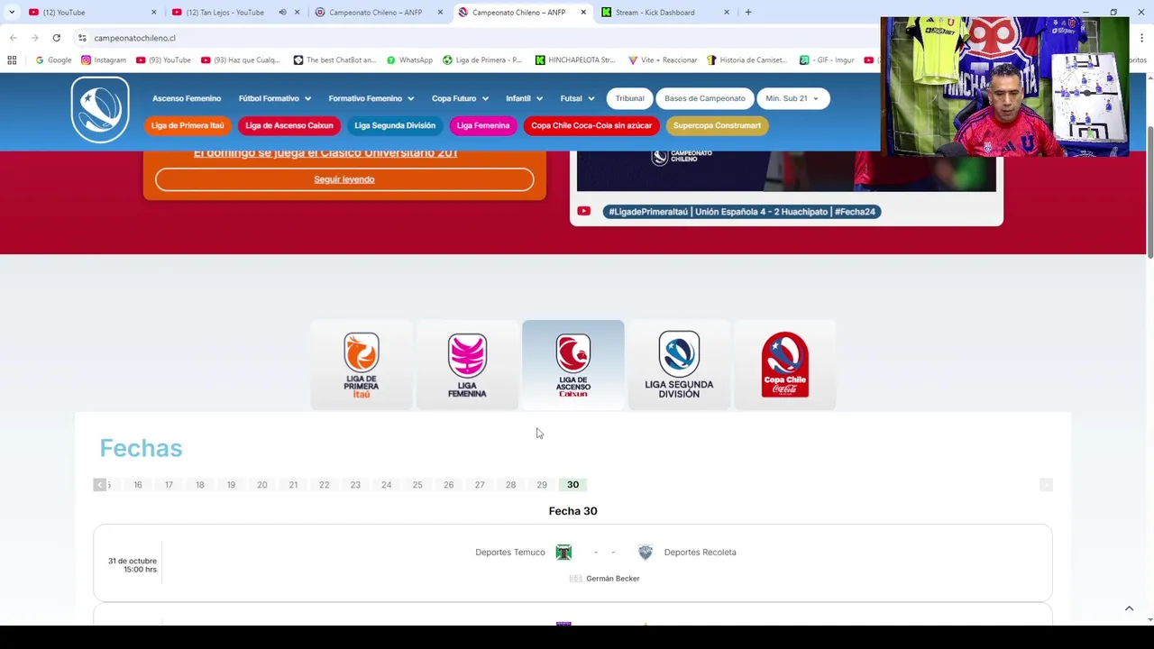Open the Copa Chile Coca-Cola logo card
Screen dimensions: 1154x649
pyautogui.click(x=784, y=365)
